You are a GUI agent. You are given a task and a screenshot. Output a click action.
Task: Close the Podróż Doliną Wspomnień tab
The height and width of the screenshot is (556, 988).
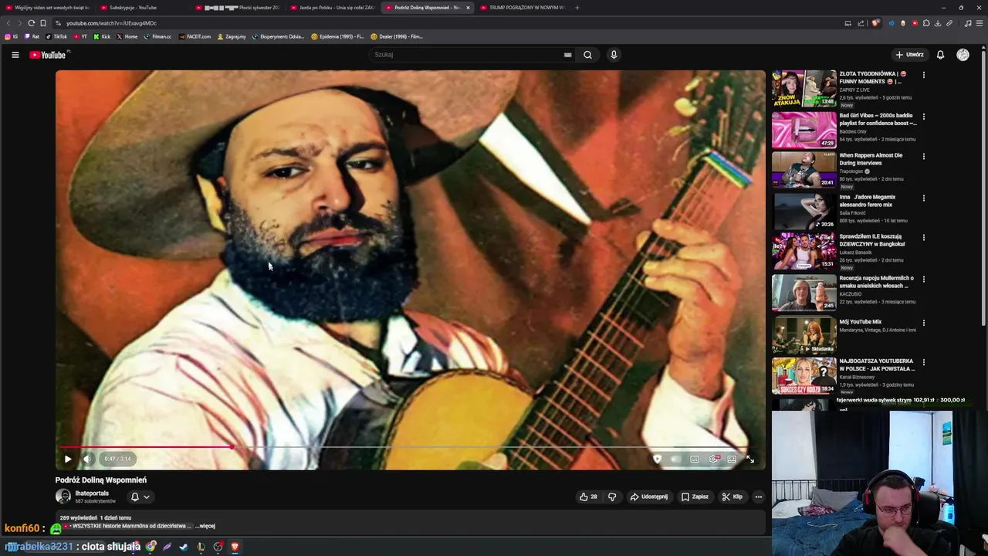point(468,8)
